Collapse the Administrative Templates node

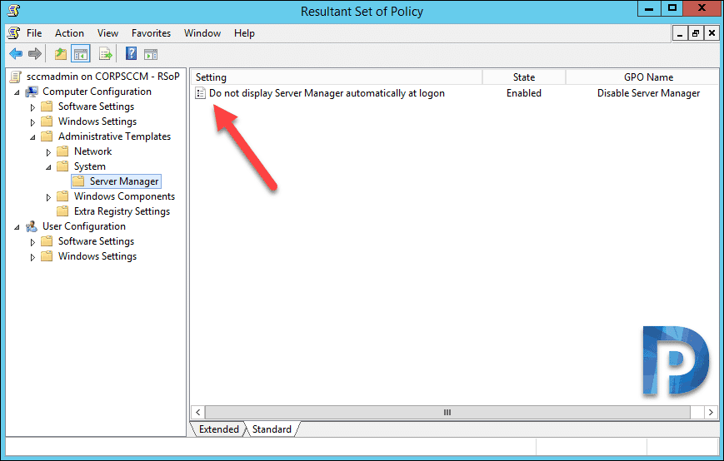click(32, 137)
